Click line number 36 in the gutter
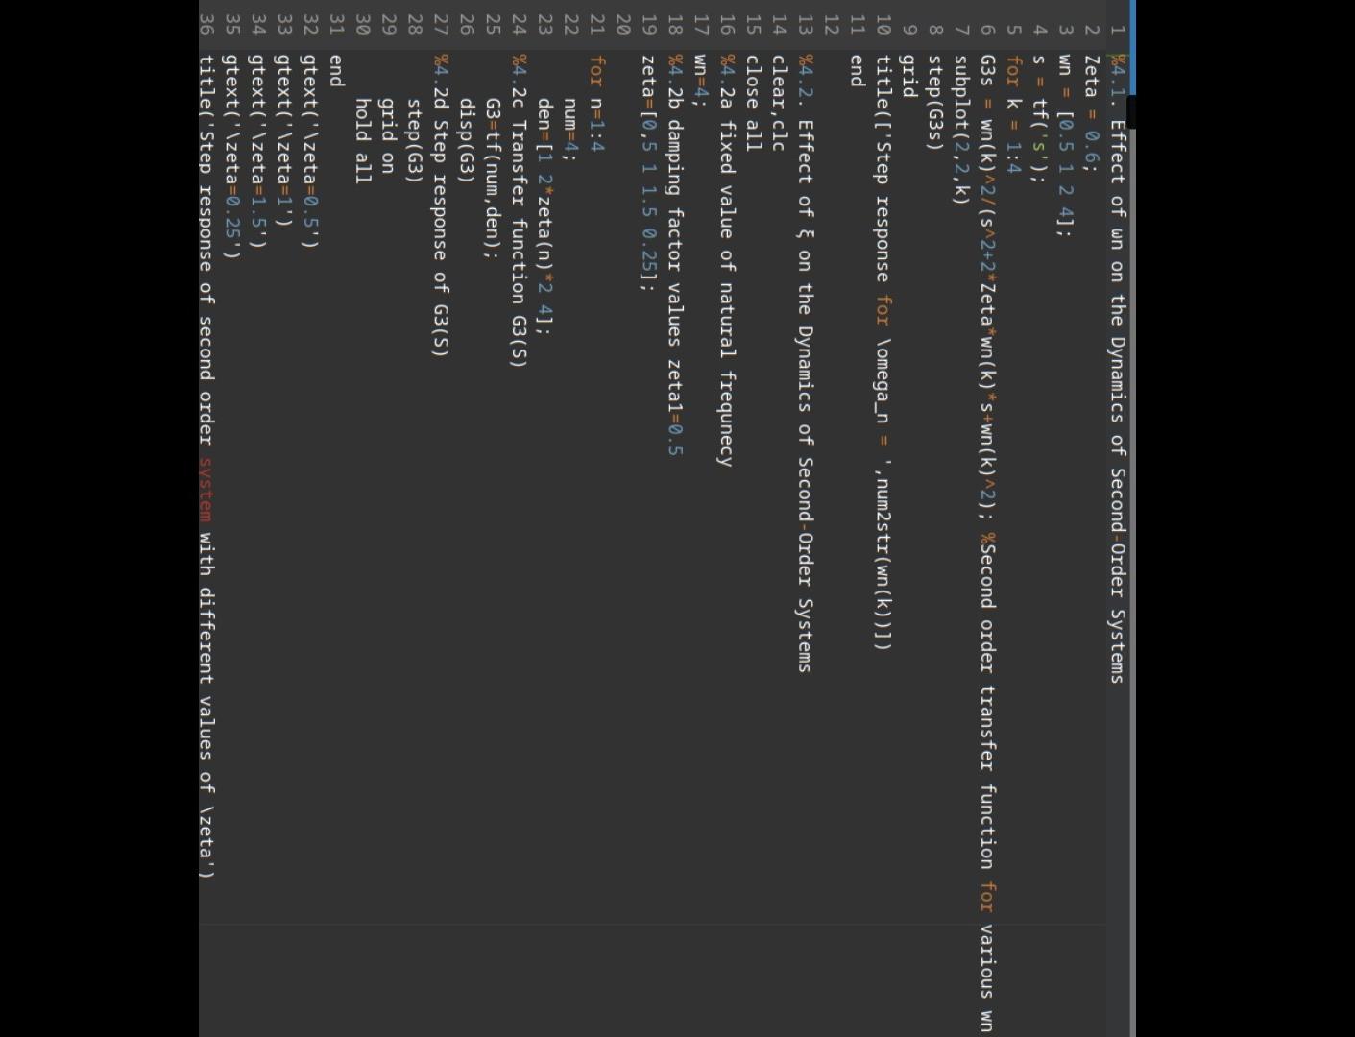Viewport: 1355px width, 1037px height. pos(206,23)
